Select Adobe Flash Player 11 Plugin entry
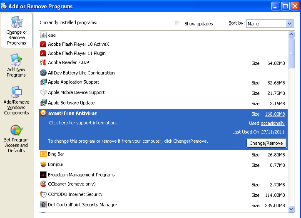 pyautogui.click(x=163, y=53)
